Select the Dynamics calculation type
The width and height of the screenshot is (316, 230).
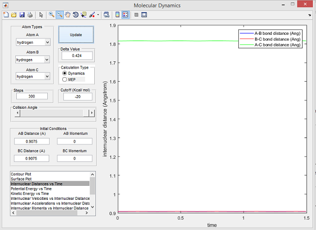pos(65,73)
